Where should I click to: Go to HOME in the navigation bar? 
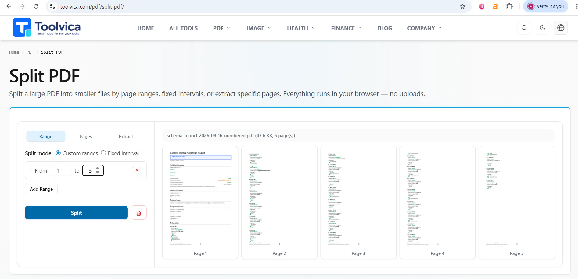tap(146, 28)
